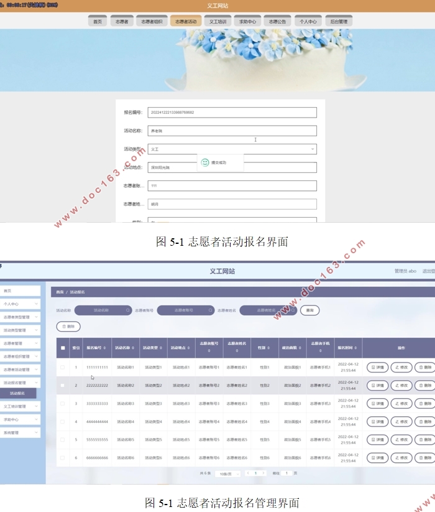Image resolution: width=435 pixels, height=512 pixels.
Task: Open 个人中心 in the top navigation
Action: pos(308,21)
